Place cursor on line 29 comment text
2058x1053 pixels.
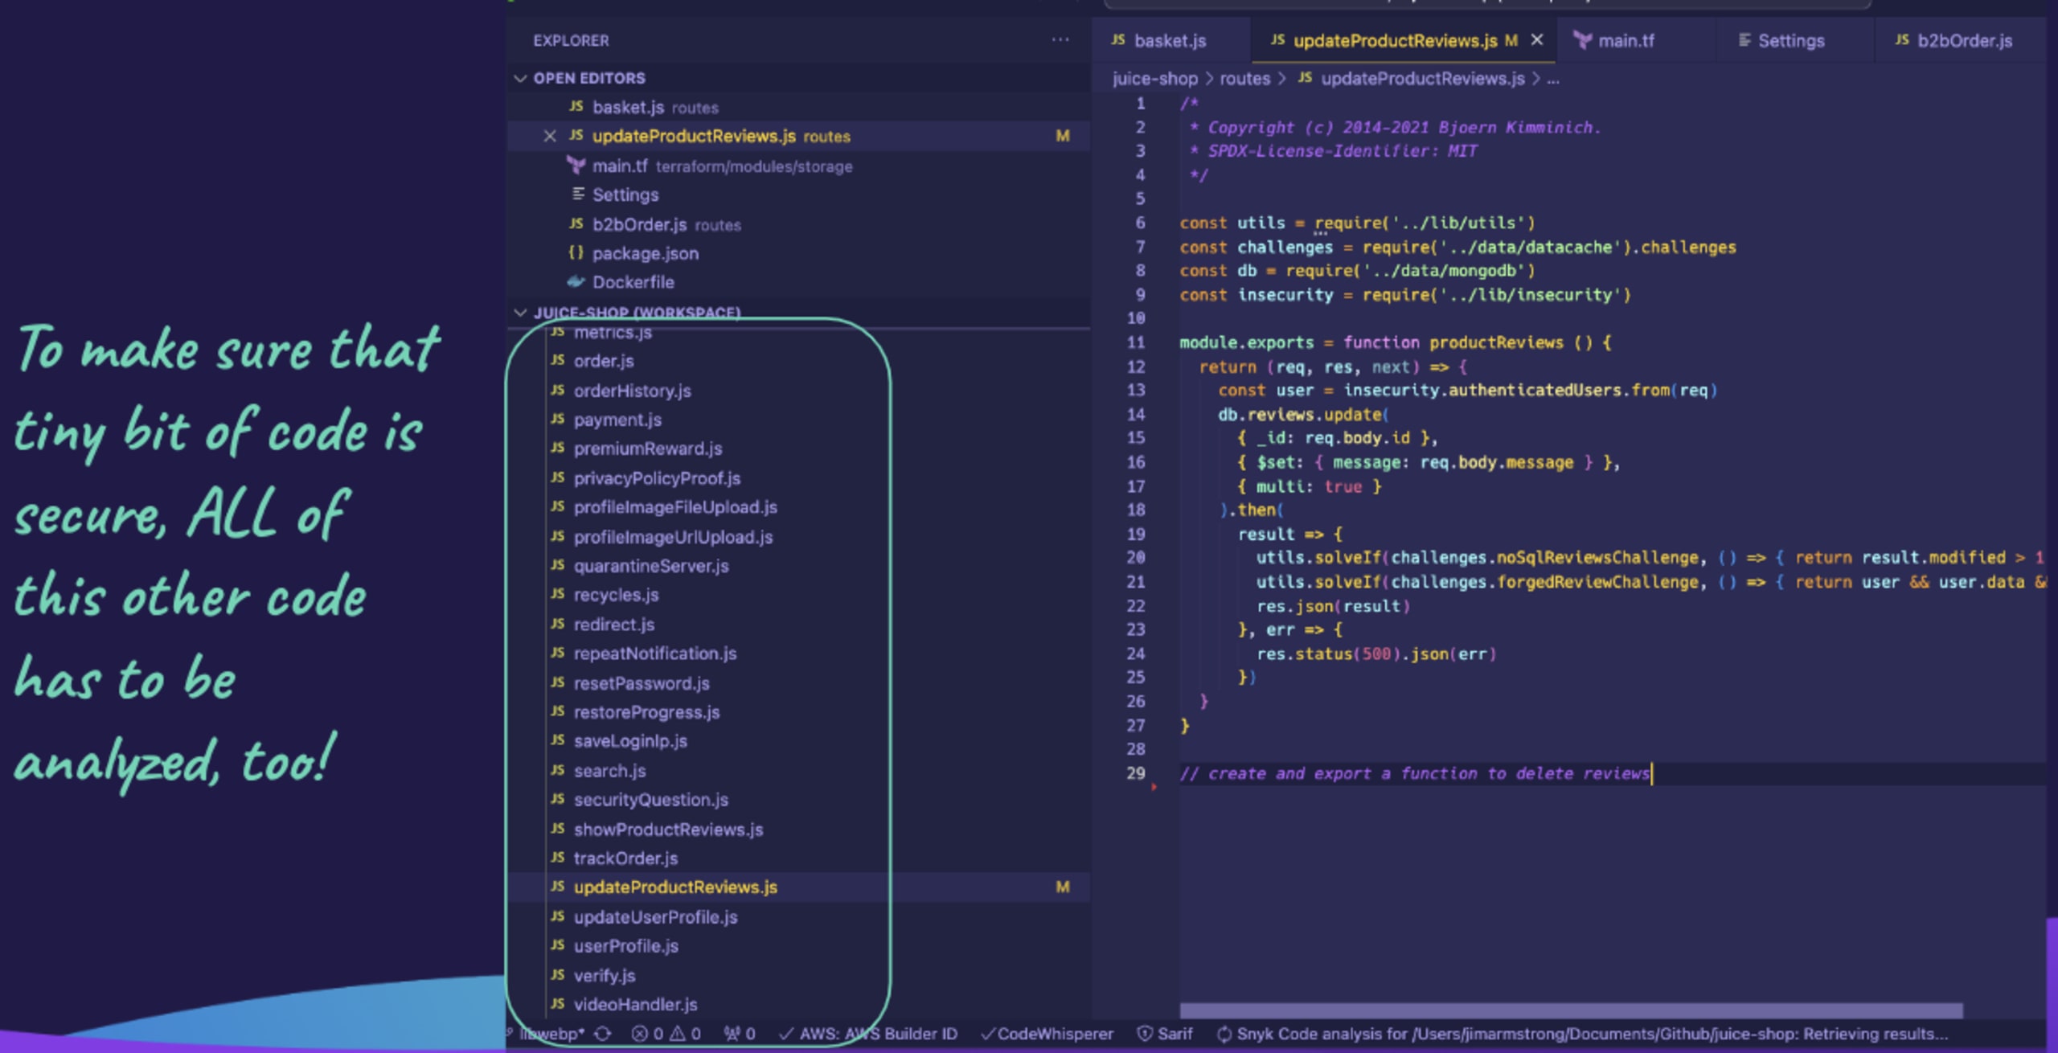pyautogui.click(x=1415, y=773)
